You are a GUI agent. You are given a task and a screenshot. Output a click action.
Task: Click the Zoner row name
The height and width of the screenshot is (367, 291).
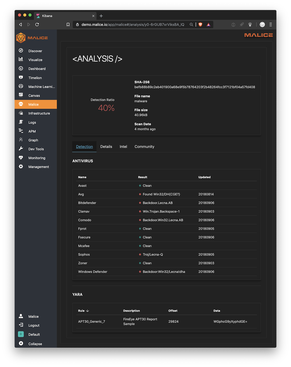[x=83, y=263]
